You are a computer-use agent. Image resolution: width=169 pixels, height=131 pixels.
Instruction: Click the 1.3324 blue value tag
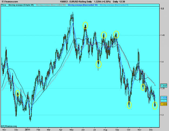[164, 98]
